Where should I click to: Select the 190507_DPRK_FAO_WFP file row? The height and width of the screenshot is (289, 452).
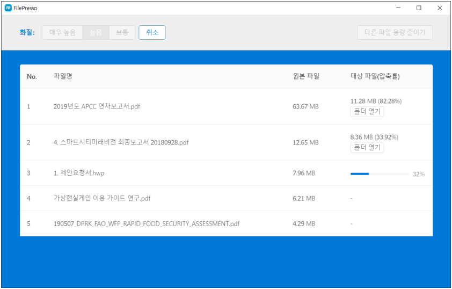coord(147,223)
